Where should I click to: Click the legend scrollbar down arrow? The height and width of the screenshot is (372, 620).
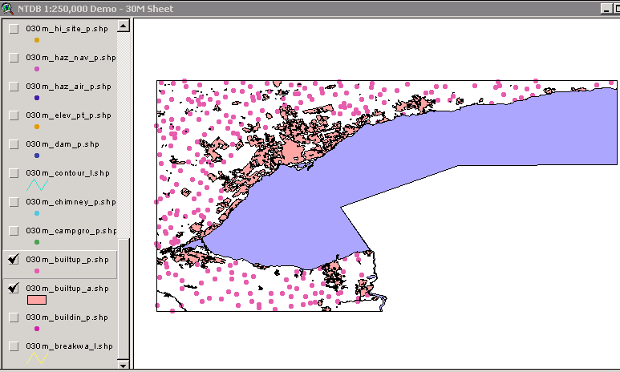[x=124, y=365]
